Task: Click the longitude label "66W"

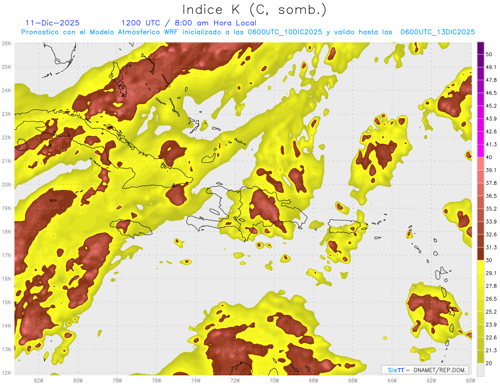Action: [353, 381]
